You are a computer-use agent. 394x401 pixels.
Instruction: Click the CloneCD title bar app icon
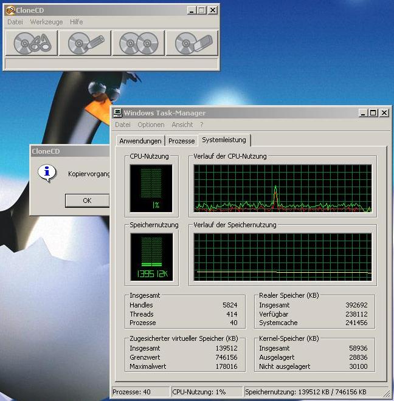pyautogui.click(x=10, y=10)
